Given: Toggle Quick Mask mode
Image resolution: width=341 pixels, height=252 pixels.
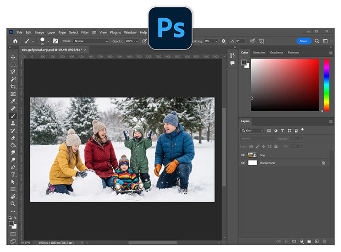Looking at the screenshot, I should click(13, 234).
